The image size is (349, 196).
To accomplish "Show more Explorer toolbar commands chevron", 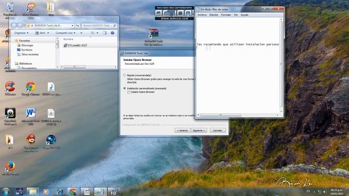I will pyautogui.click(x=81, y=33).
